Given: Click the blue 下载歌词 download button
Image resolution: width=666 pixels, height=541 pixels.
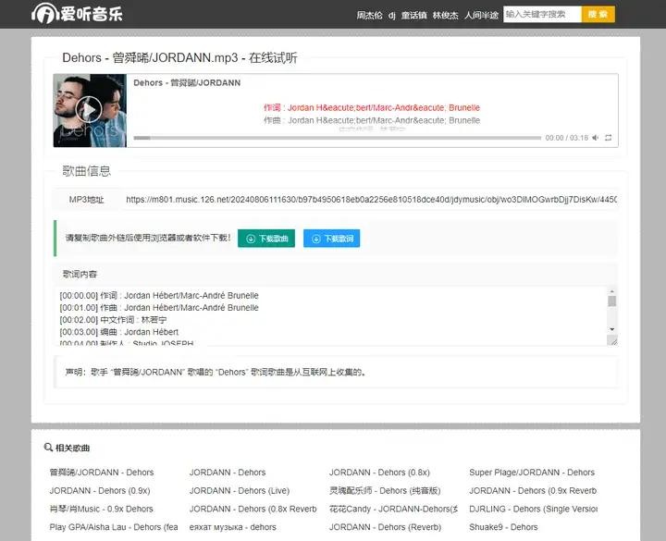Looking at the screenshot, I should coord(331,239).
